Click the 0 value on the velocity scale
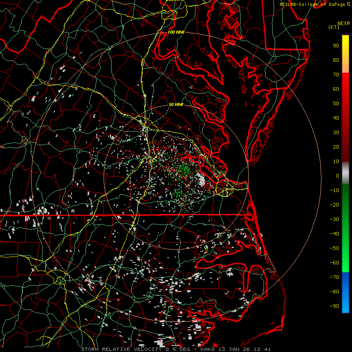This screenshot has width=352, height=352. (x=338, y=176)
